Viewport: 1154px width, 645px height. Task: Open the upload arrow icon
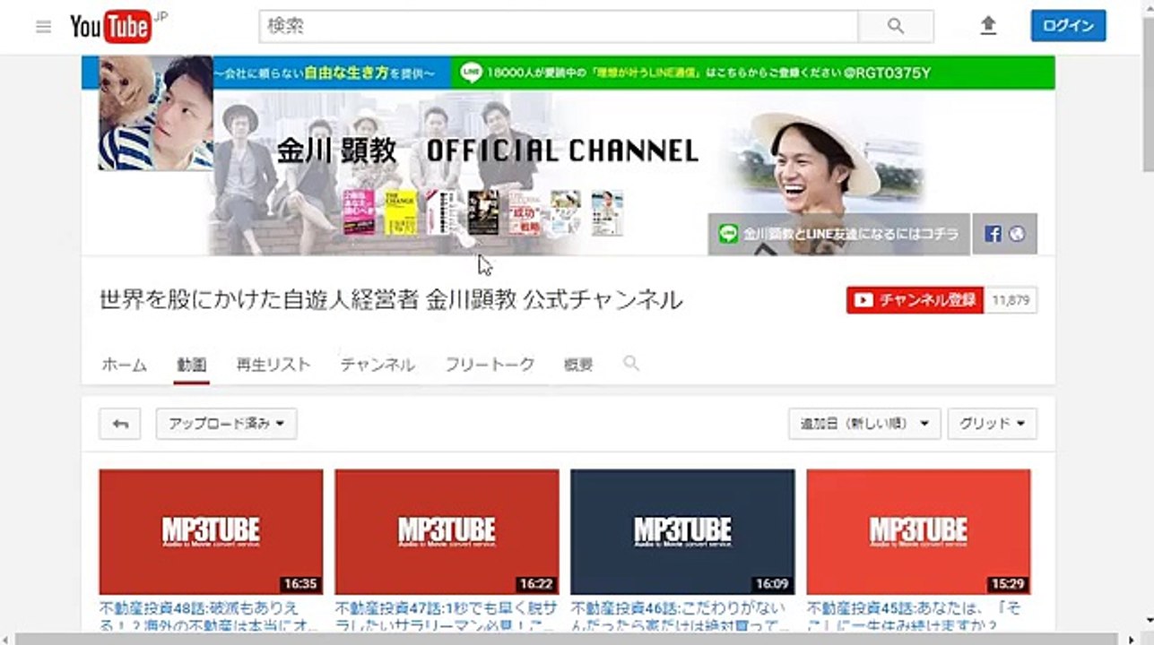(988, 27)
